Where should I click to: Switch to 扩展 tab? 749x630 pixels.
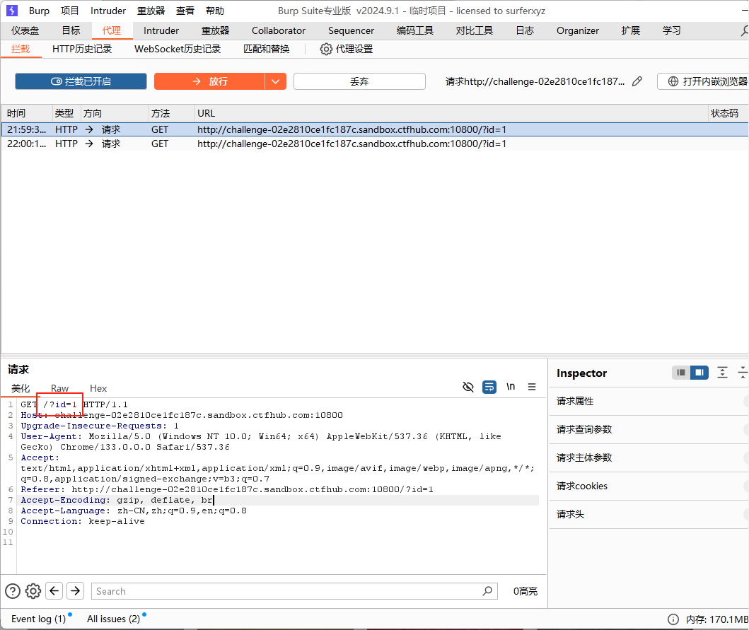click(x=631, y=30)
